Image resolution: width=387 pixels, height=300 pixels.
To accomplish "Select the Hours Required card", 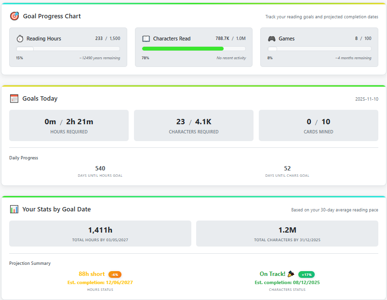I will coord(69,125).
